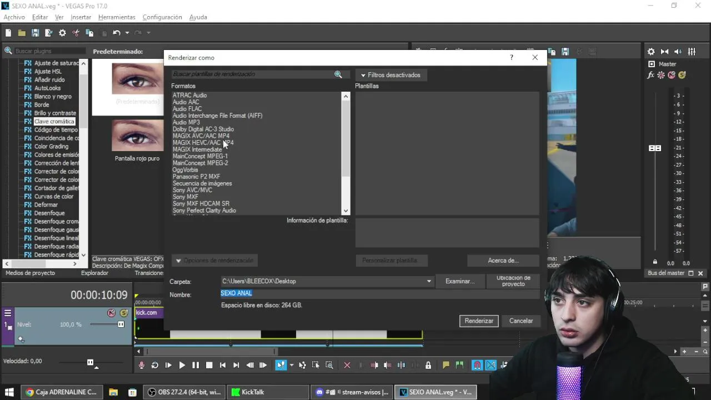Screen dimensions: 711x400
Task: Switch to the Explorador tab
Action: [x=95, y=273]
